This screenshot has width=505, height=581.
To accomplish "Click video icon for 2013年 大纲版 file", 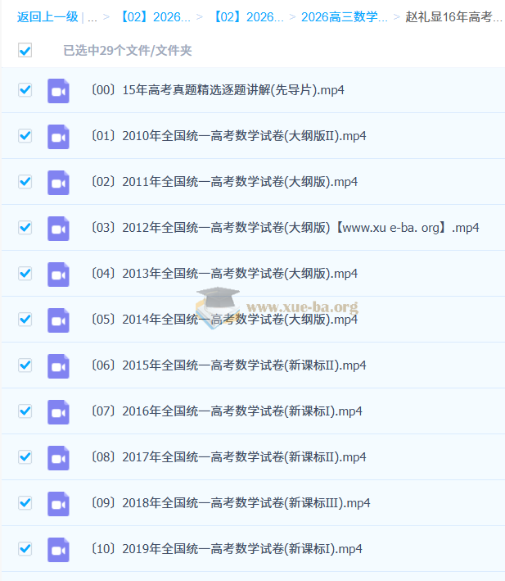I will tap(58, 275).
